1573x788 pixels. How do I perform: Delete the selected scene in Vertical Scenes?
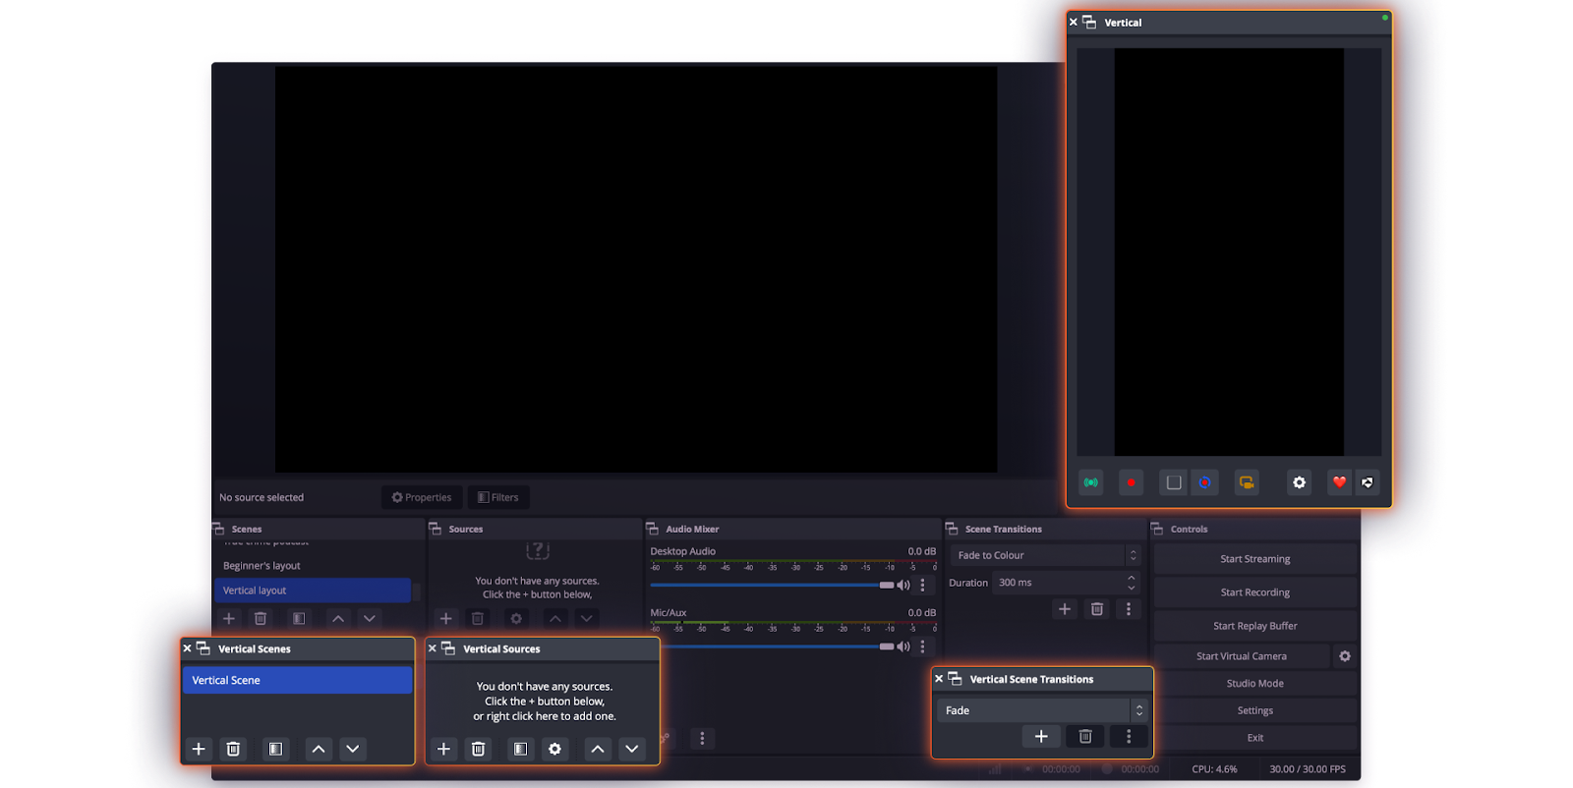click(233, 749)
